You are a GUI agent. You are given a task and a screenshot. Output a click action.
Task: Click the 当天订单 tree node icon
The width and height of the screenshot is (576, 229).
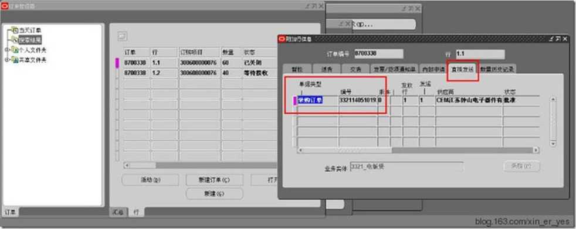[15, 30]
